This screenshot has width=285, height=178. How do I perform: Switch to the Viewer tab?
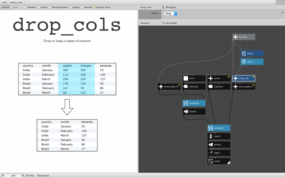tap(5, 7)
